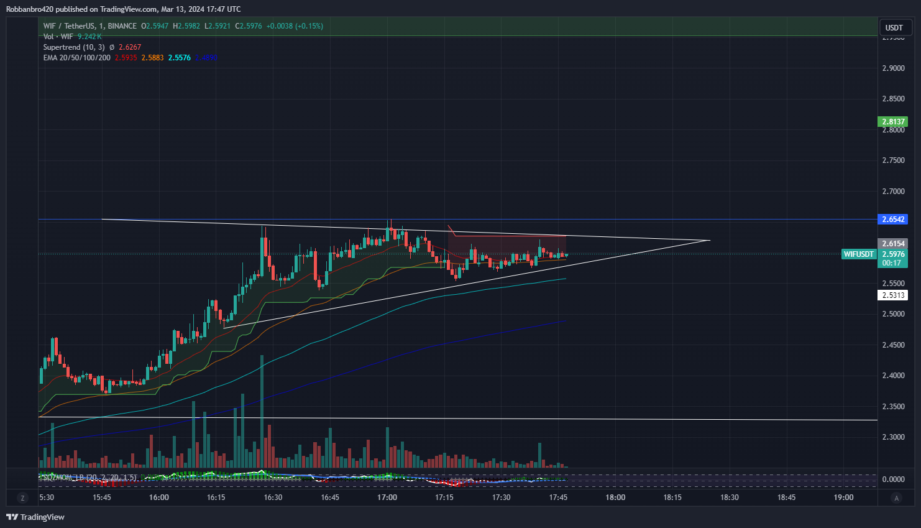Click the volume value 9.242K
The image size is (921, 528).
click(89, 37)
